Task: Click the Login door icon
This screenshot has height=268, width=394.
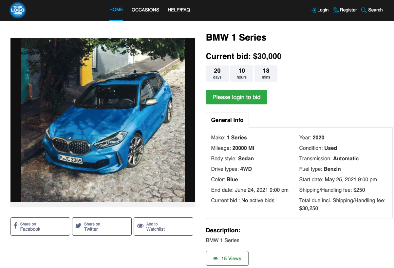Action: (x=314, y=10)
